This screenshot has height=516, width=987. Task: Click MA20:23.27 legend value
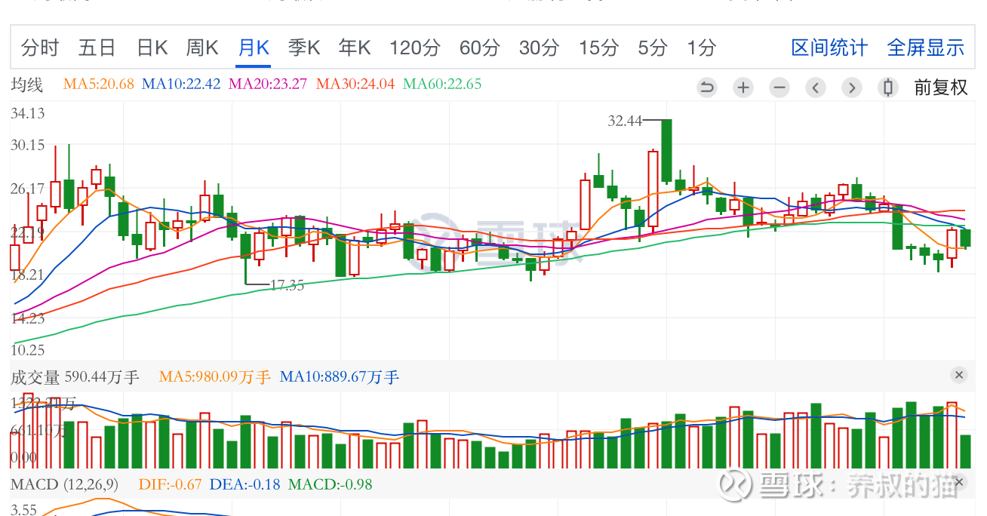tap(268, 84)
